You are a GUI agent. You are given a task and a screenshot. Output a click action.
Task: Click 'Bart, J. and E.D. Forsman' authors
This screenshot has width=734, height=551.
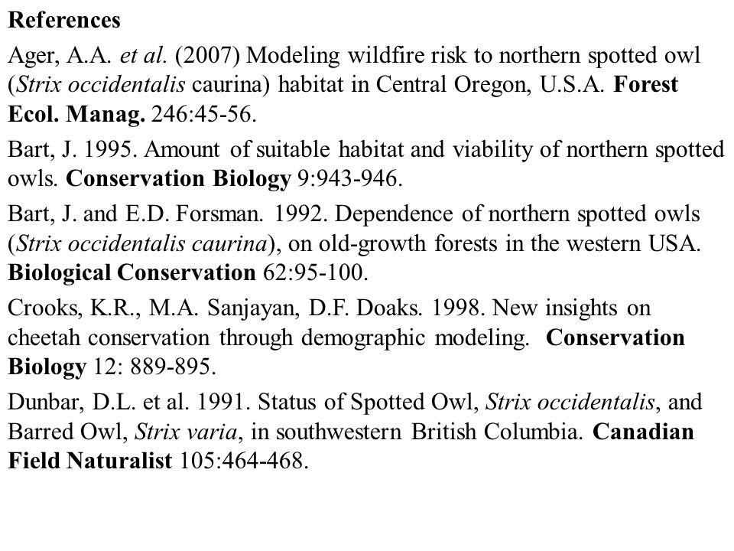click(135, 214)
